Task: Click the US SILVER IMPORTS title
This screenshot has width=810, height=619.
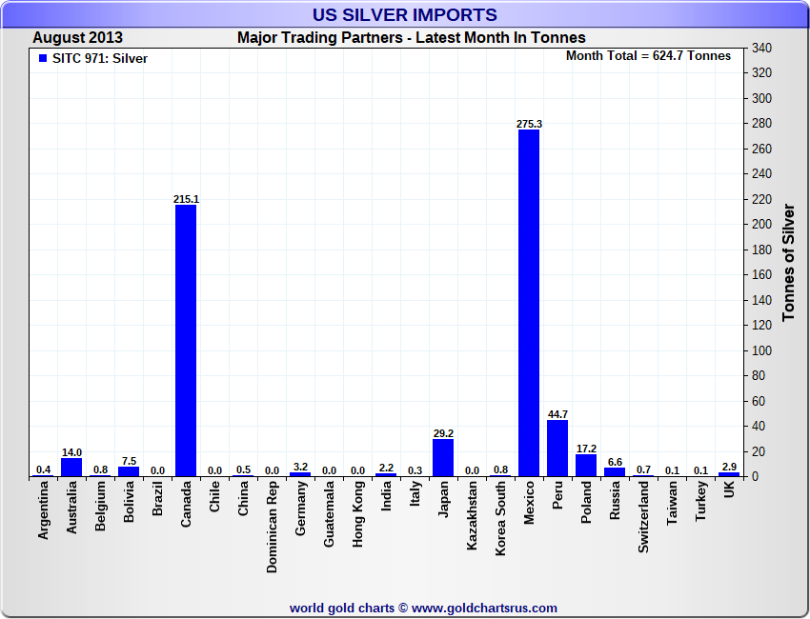Action: (x=405, y=15)
